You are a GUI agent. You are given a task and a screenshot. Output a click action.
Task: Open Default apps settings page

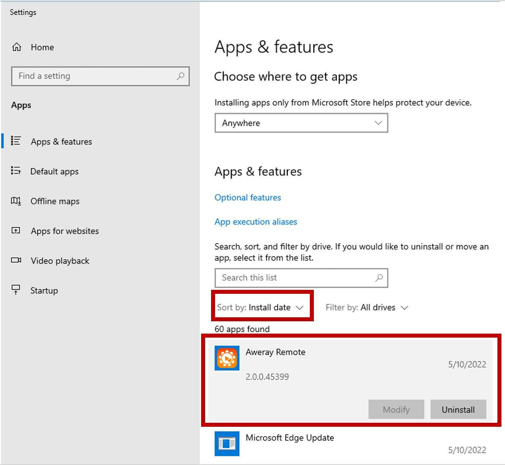[55, 172]
